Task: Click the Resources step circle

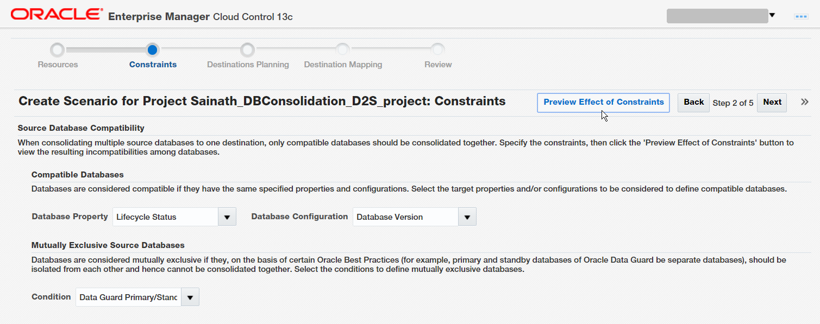Action: click(58, 50)
